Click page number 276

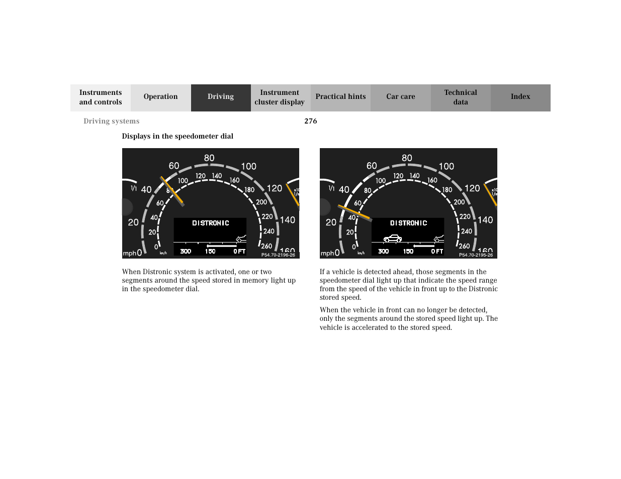pos(311,121)
